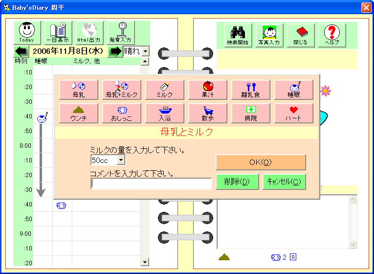The image size is (374, 274).
Task: Click the 睡眠 column header
Action: click(41, 61)
